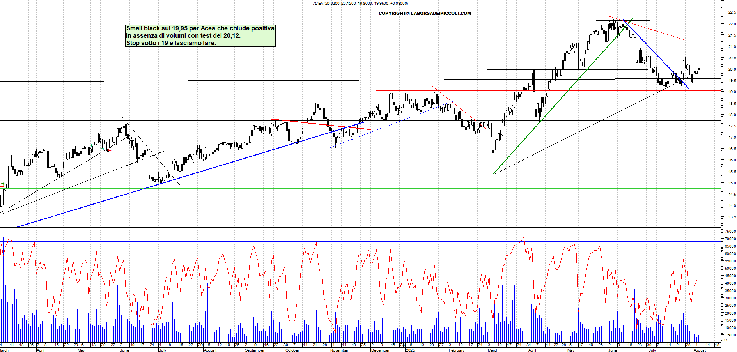The height and width of the screenshot is (352, 737).
Task: Click the 15.5 price axis label
Action: (732, 172)
